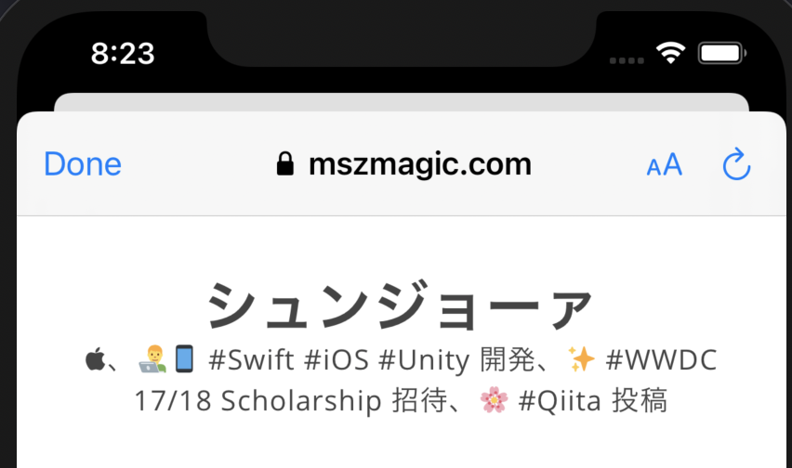792x468 pixels.
Task: Click the #Qiita hashtag
Action: [561, 401]
